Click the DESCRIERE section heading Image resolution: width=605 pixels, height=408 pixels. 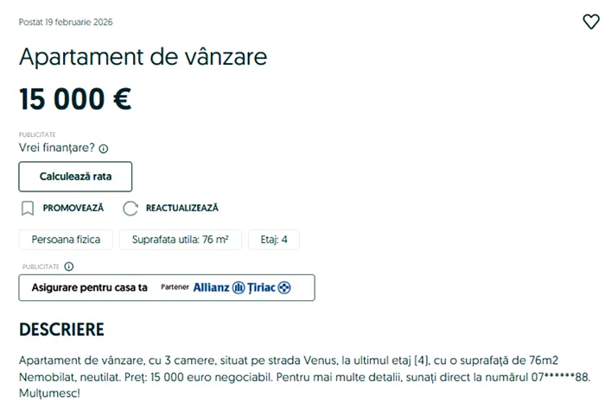(x=61, y=330)
